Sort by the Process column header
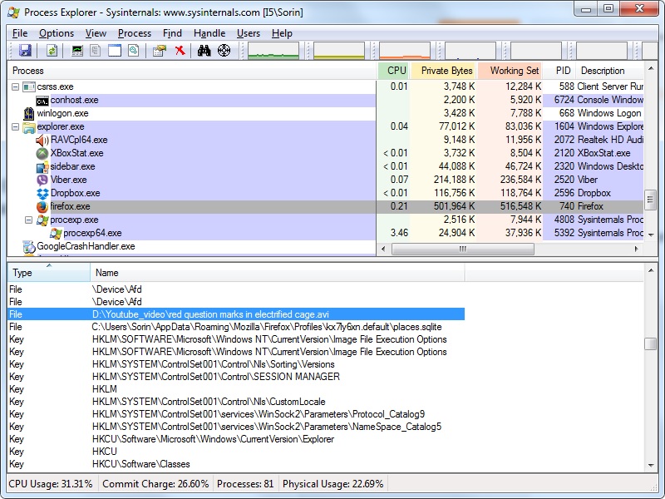The height and width of the screenshot is (499, 665). click(x=192, y=71)
